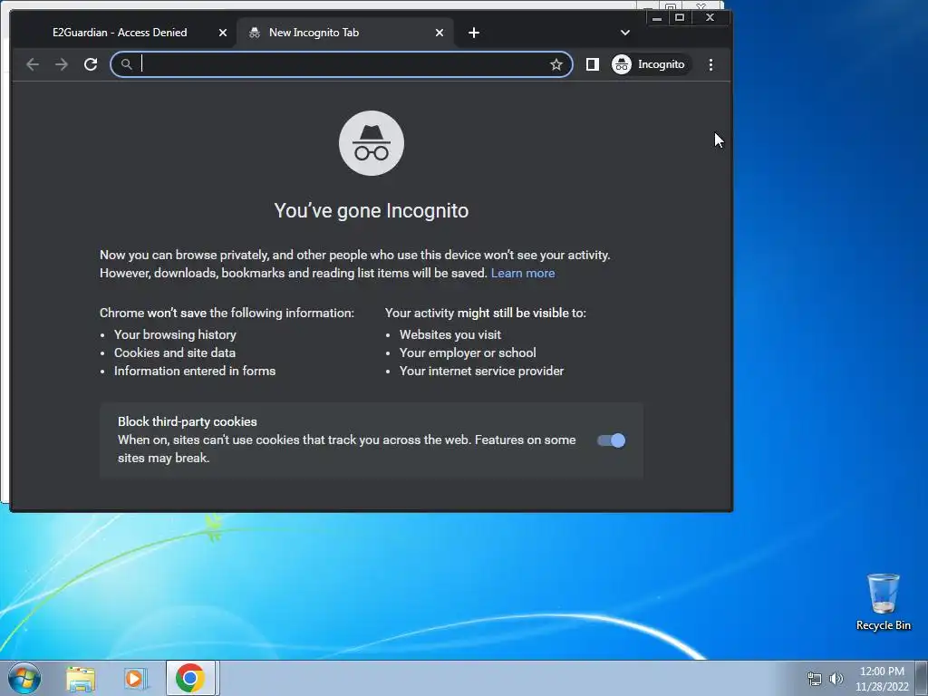Click the Incognito hat-and-glasses logo
Image resolution: width=928 pixels, height=696 pixels.
pyautogui.click(x=371, y=143)
